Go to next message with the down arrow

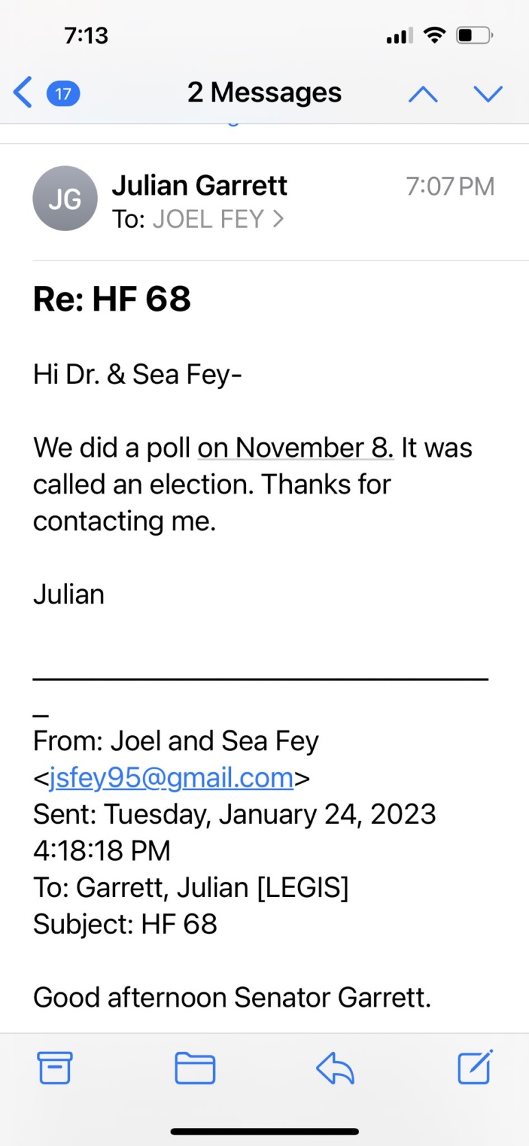pos(489,94)
